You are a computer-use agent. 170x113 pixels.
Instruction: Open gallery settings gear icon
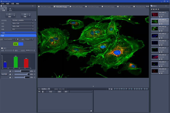[158, 9]
